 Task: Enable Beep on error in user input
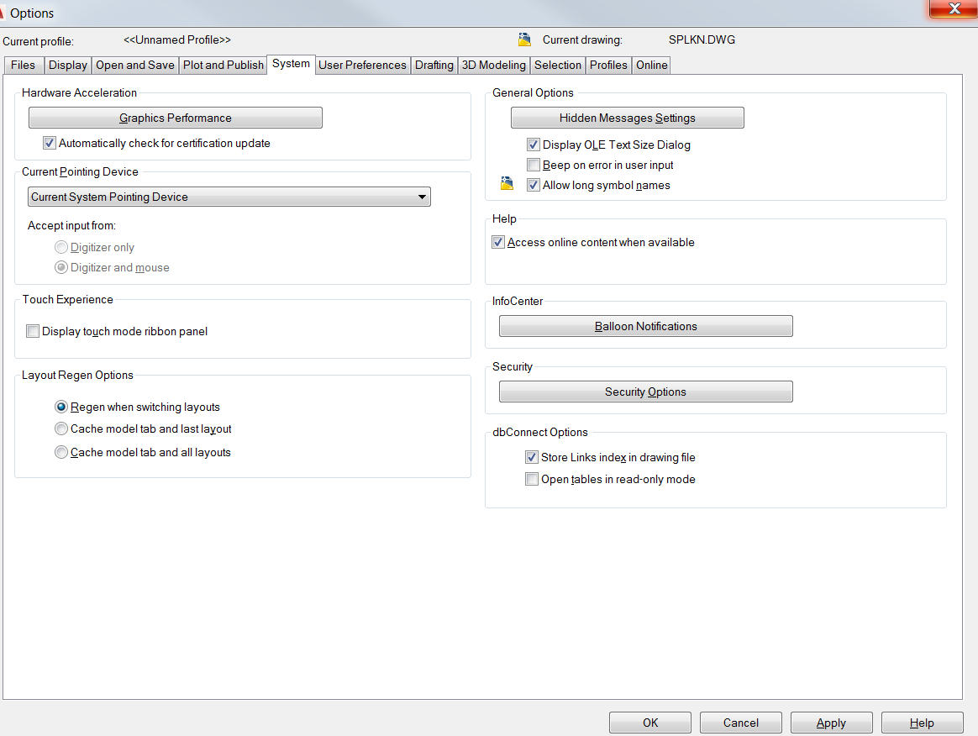(x=533, y=164)
